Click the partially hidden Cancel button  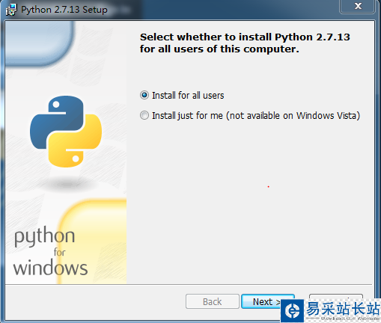pyautogui.click(x=336, y=297)
